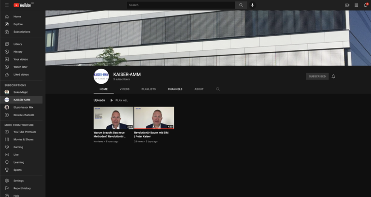Screen dimensions: 371x197
Task: Click the Library icon
Action: (x=7, y=44)
